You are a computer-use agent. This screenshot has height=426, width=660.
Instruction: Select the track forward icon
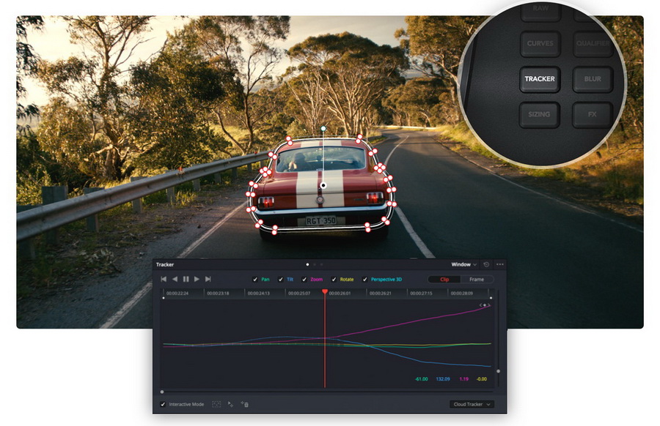point(196,279)
